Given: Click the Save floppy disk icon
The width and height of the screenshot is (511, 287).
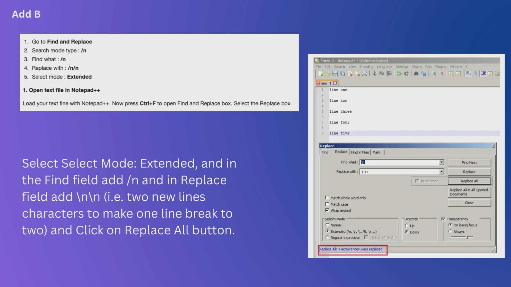Looking at the screenshot, I should coord(335,74).
